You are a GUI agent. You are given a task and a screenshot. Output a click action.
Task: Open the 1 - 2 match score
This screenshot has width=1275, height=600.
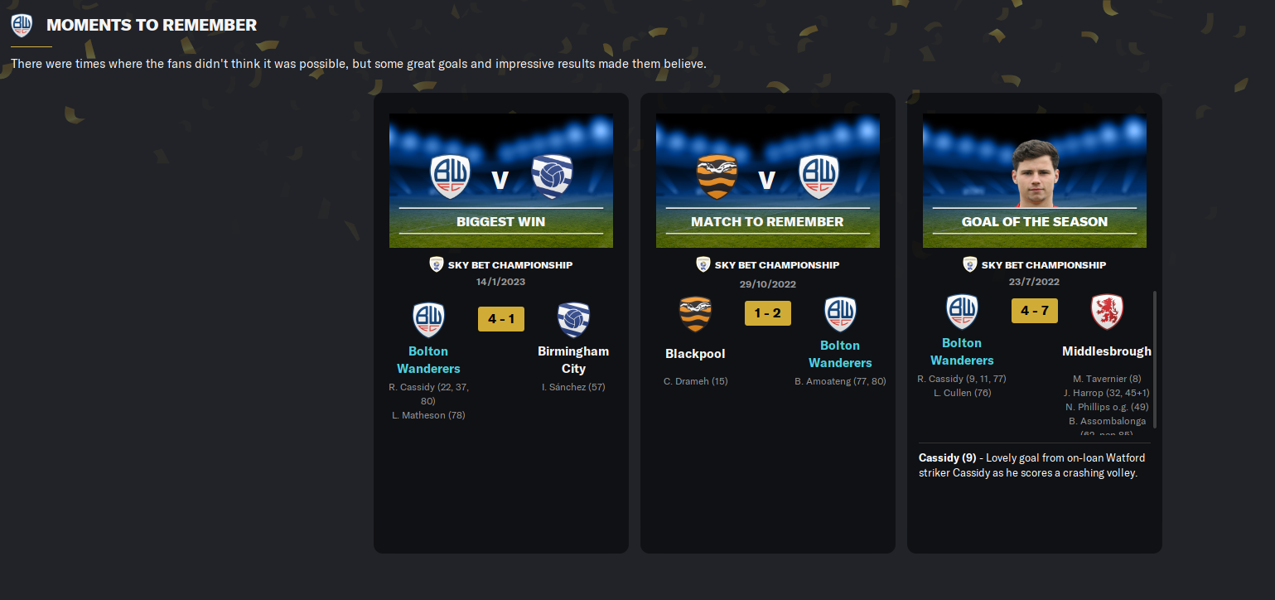(x=768, y=313)
